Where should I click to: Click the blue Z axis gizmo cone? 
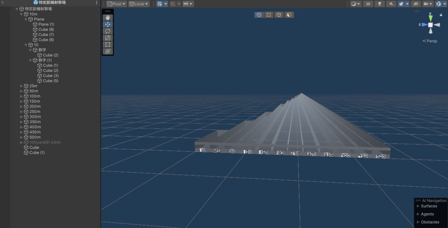pyautogui.click(x=424, y=25)
